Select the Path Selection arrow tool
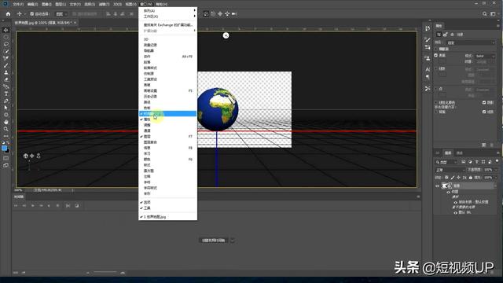 point(6,108)
